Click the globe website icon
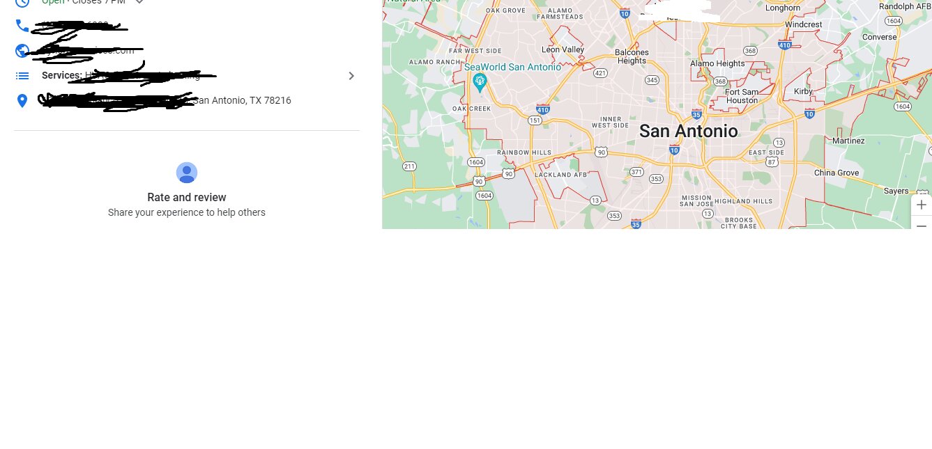The width and height of the screenshot is (932, 449). click(x=22, y=51)
